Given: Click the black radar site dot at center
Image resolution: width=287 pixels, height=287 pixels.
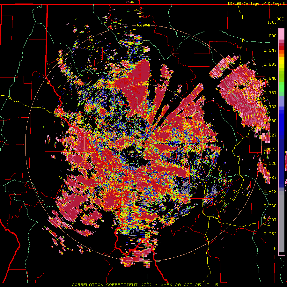Looking at the screenshot, I should click(143, 143).
